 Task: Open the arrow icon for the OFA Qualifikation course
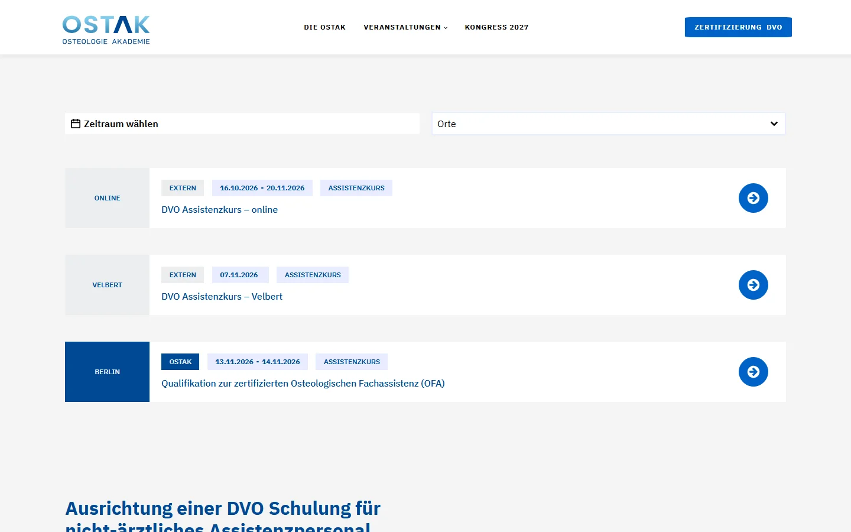click(753, 372)
